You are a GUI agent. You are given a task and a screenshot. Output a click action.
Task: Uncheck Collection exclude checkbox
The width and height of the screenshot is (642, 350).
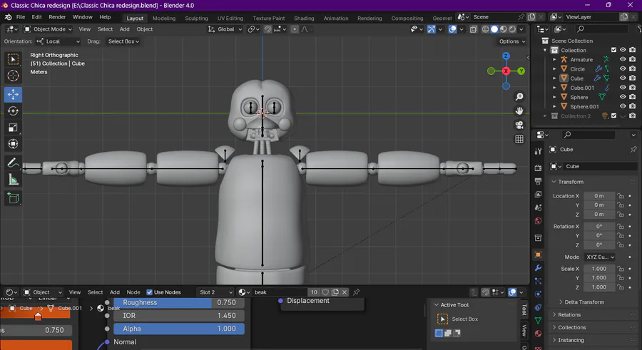click(613, 50)
